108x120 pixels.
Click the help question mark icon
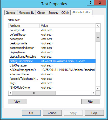[x=90, y=3]
